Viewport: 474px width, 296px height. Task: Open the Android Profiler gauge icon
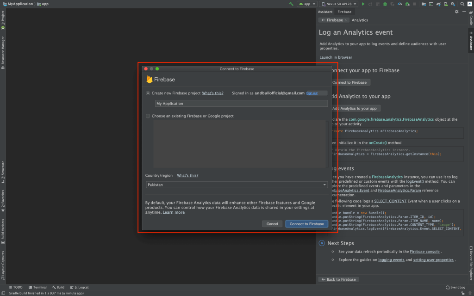point(400,4)
